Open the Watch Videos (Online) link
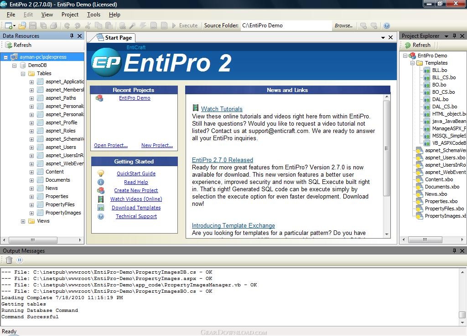 (x=136, y=199)
